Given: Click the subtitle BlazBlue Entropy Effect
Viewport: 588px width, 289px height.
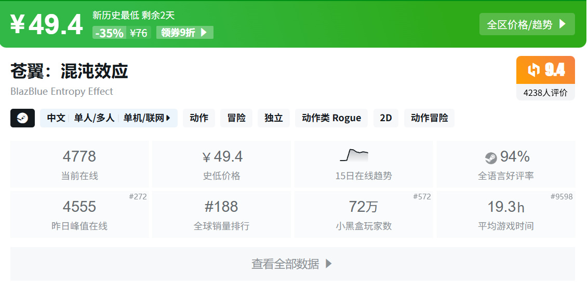Looking at the screenshot, I should 62,92.
